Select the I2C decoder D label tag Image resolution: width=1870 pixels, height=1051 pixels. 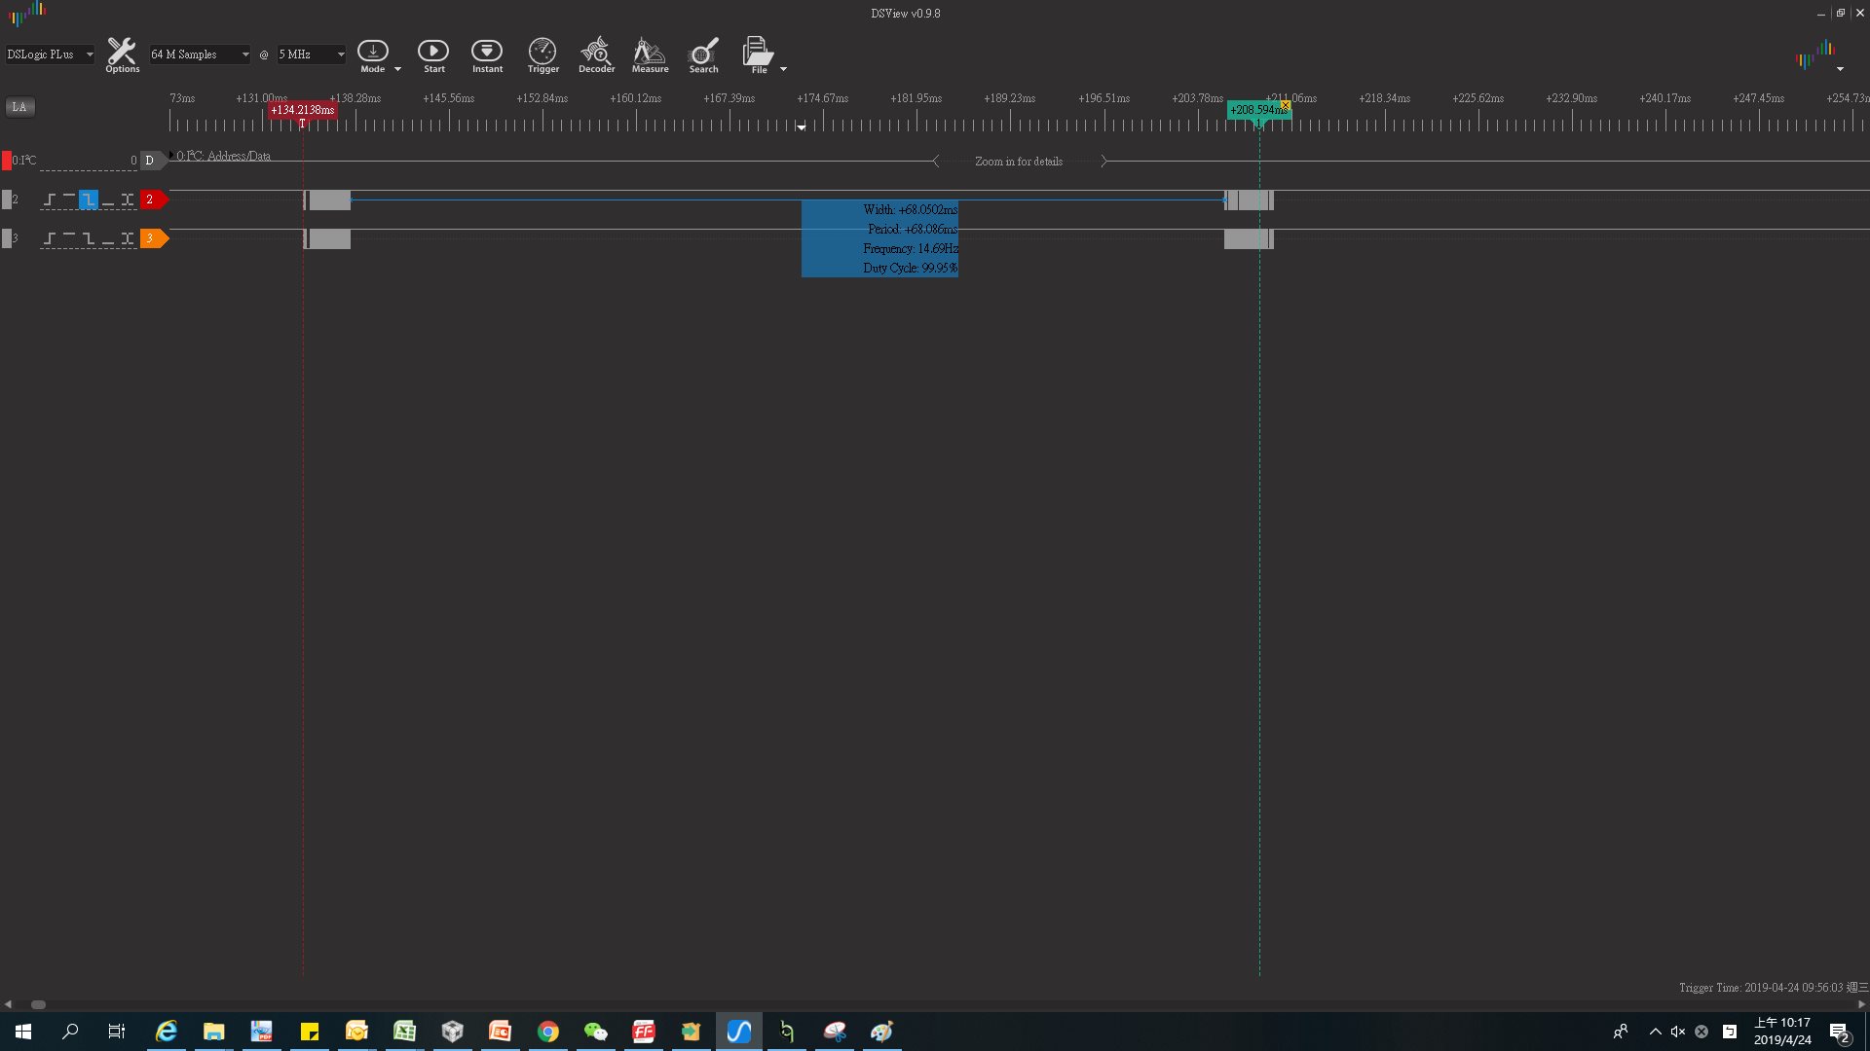(152, 161)
